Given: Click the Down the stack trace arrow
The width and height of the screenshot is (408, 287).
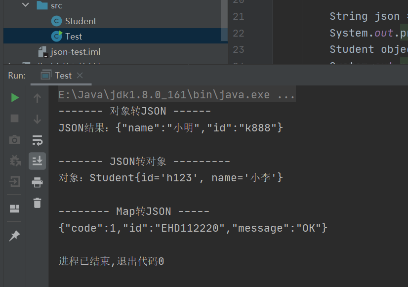Looking at the screenshot, I should [37, 119].
